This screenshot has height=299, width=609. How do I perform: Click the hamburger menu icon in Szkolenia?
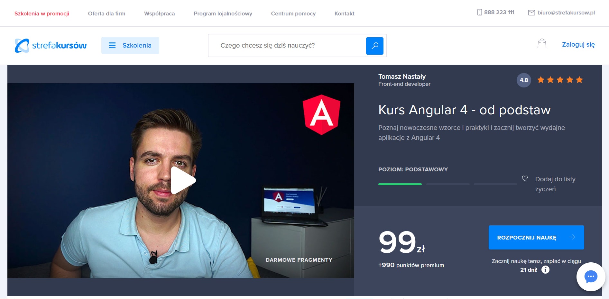coord(112,45)
